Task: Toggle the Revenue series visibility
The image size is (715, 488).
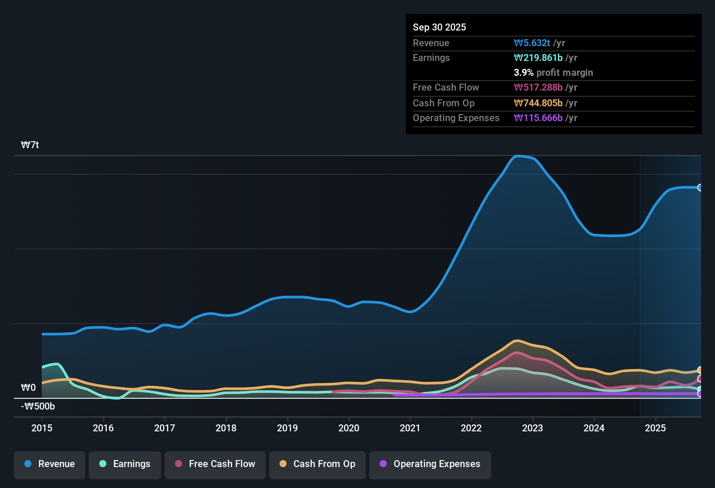Action: [49, 464]
